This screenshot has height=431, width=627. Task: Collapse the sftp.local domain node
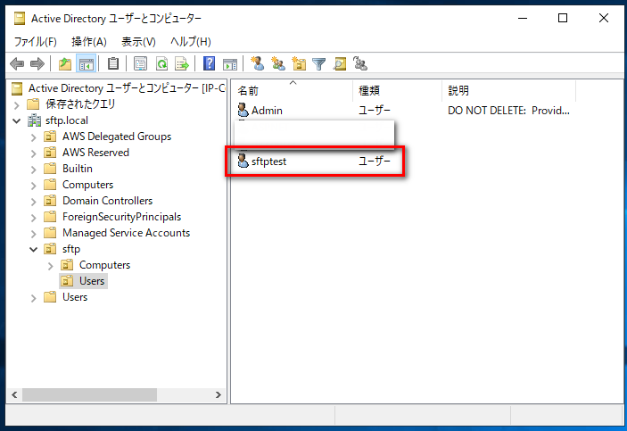pyautogui.click(x=16, y=120)
